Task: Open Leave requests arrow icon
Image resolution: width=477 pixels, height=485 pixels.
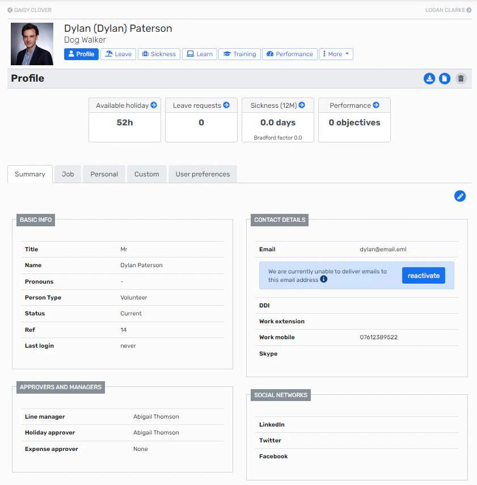Action: click(226, 106)
